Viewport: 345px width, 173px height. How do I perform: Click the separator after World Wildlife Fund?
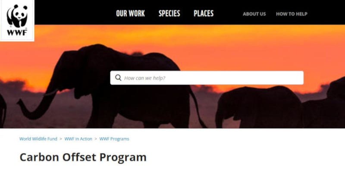coord(61,139)
